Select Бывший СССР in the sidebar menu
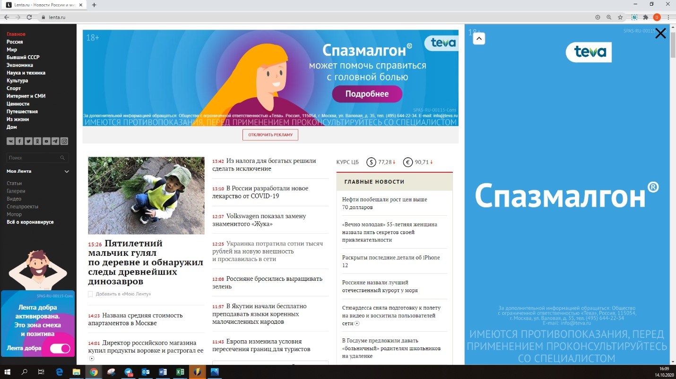Viewport: 676px width, 379px height. coord(23,57)
